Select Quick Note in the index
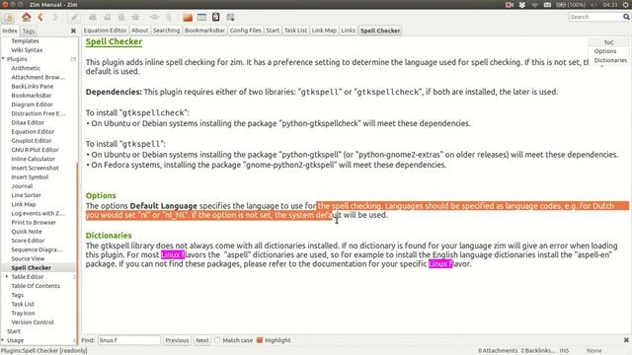 [27, 232]
